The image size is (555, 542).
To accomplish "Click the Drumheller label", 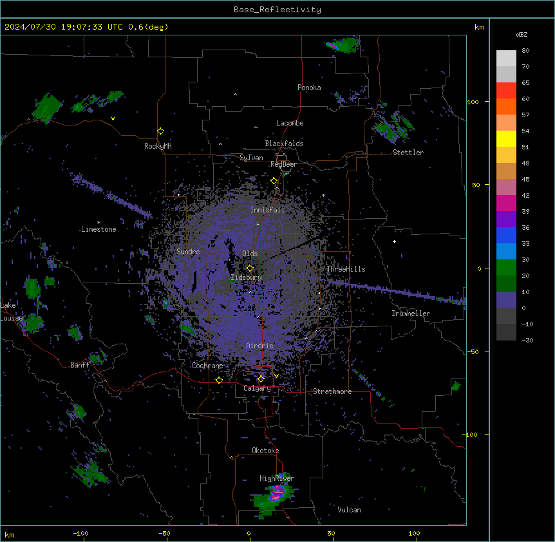I will point(411,313).
